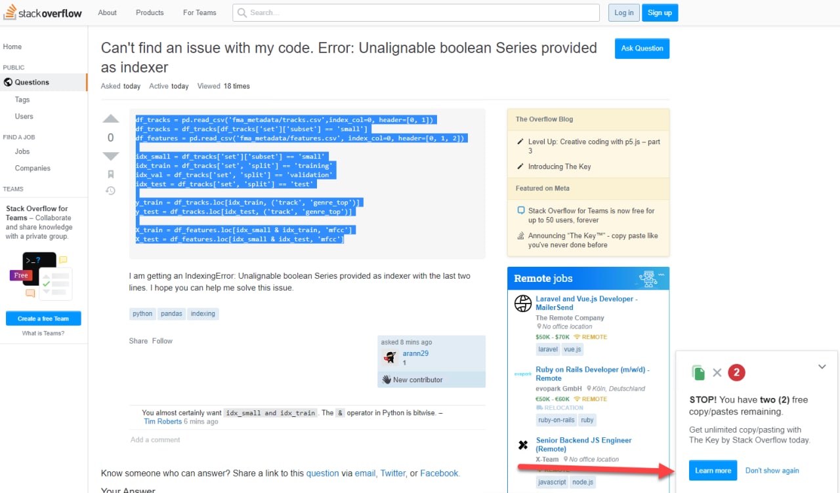Downvote the question
840x493 pixels.
point(111,156)
